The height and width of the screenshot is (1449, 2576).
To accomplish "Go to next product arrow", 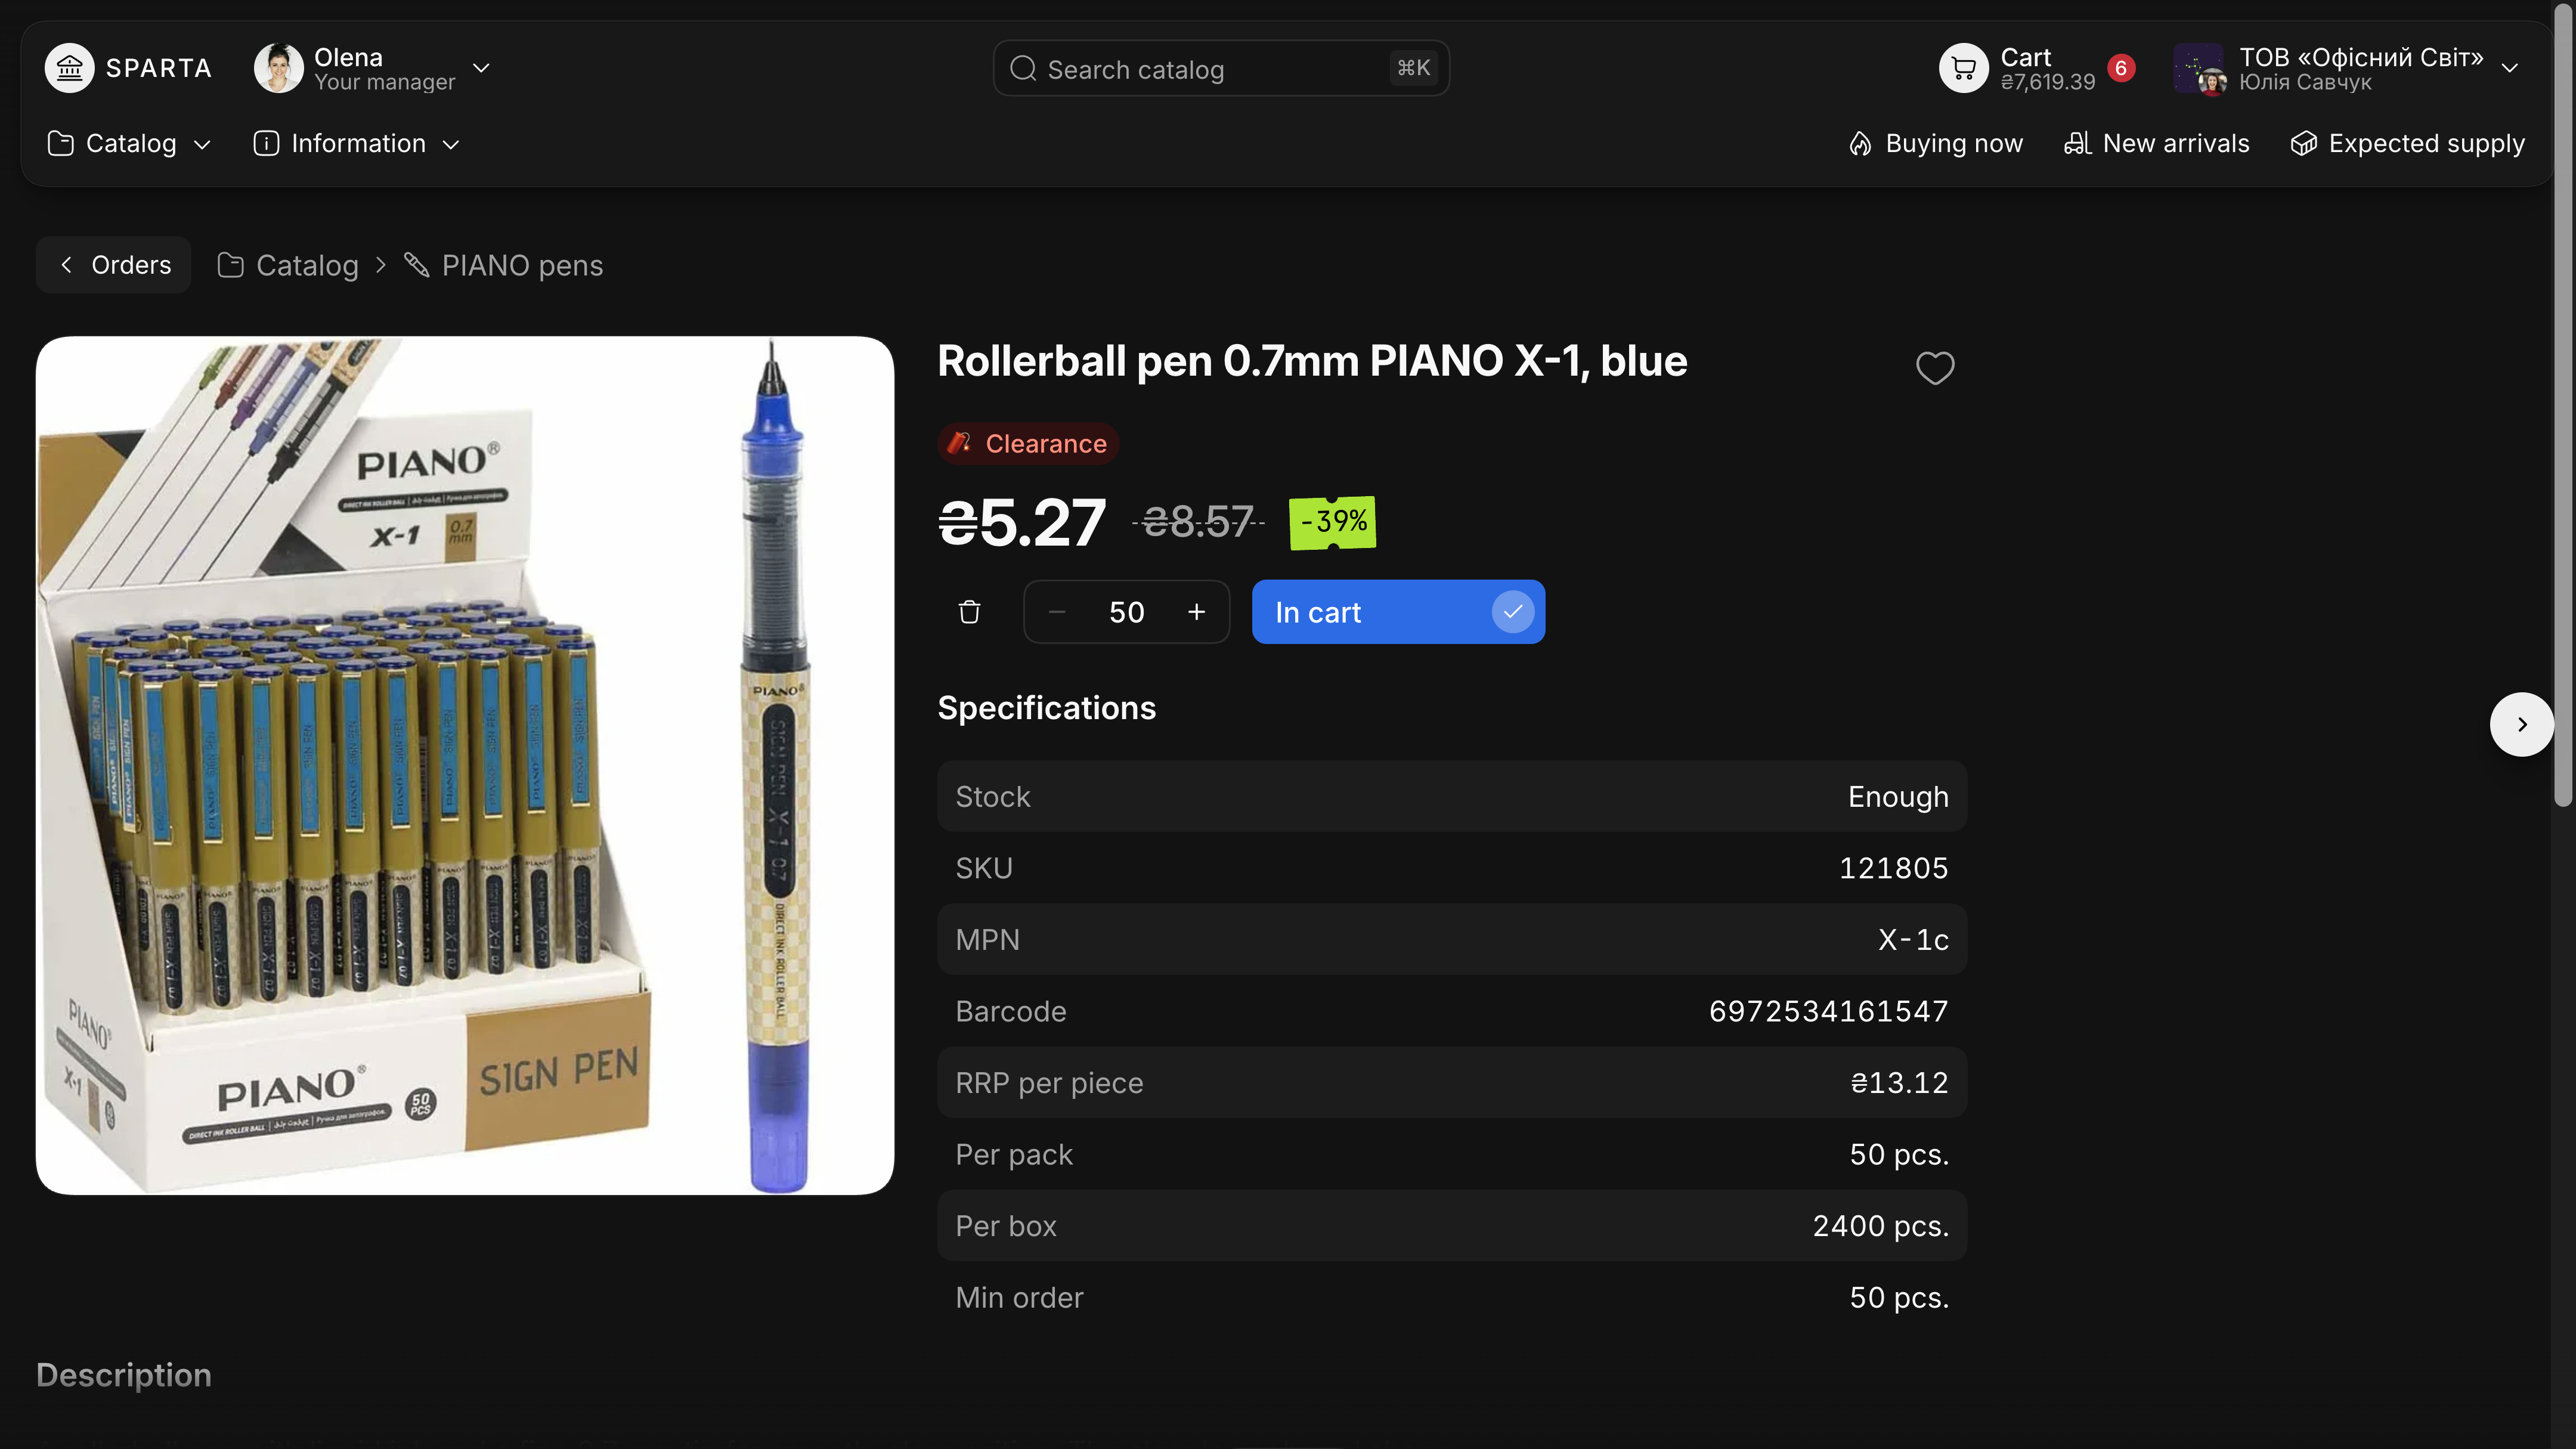I will click(2521, 724).
